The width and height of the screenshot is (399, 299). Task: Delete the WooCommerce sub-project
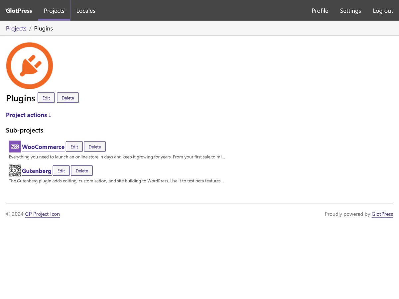click(x=95, y=147)
